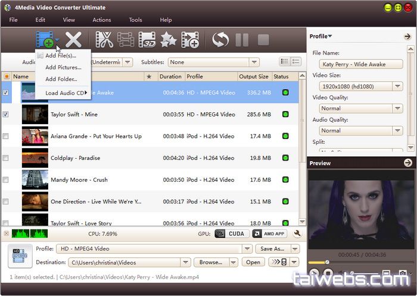Enable CUDA GPU acceleration
Image resolution: width=417 pixels, height=296 pixels.
(x=229, y=234)
